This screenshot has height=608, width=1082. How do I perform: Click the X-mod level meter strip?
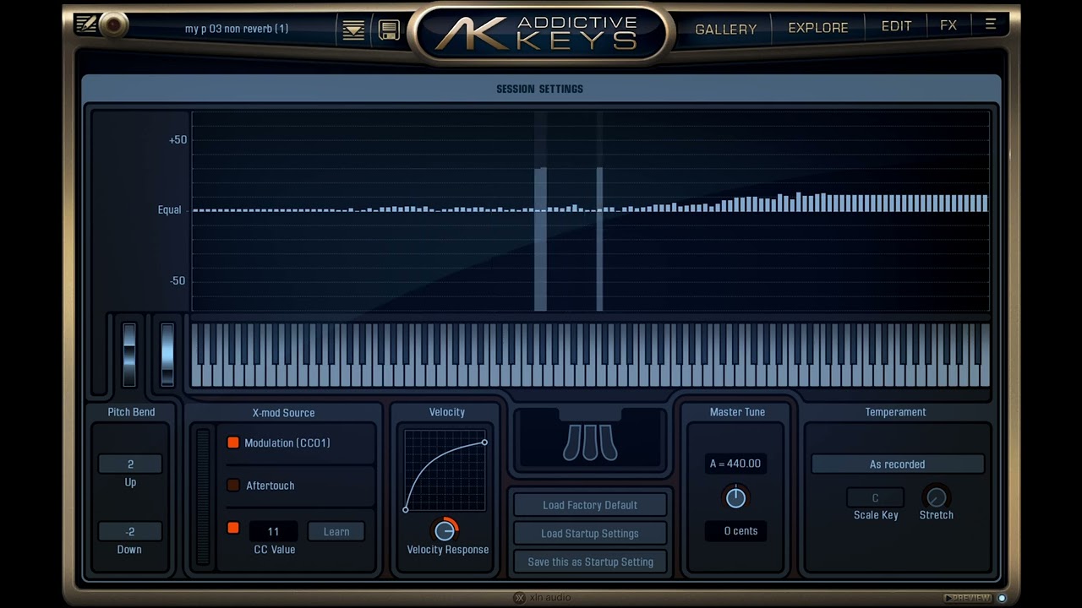[x=202, y=497]
